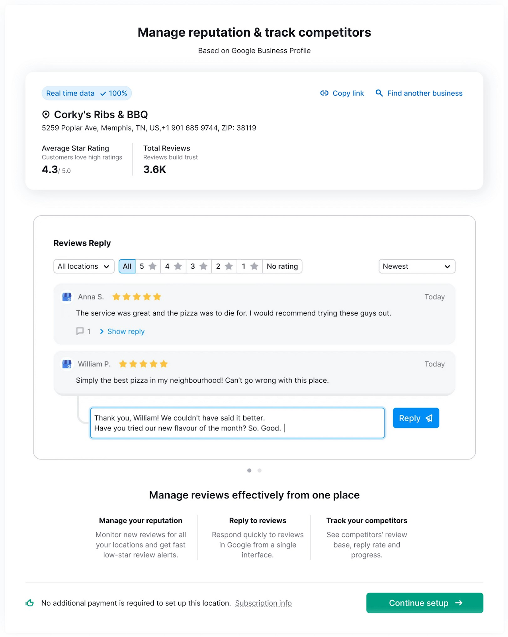The height and width of the screenshot is (637, 508).
Task: Click the checkmark in Real time data badge
Action: point(103,94)
